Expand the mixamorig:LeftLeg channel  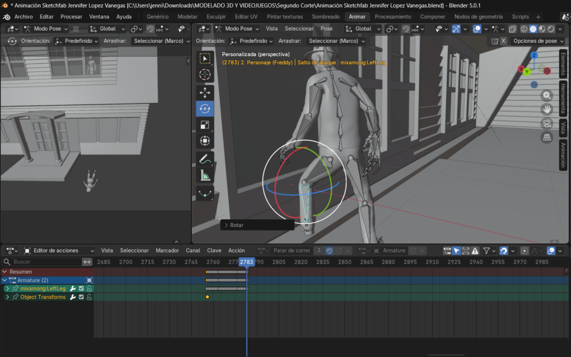click(x=7, y=288)
